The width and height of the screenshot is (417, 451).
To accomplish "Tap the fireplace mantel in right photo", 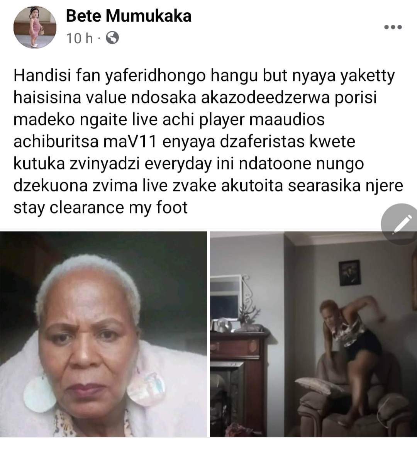I will [241, 334].
